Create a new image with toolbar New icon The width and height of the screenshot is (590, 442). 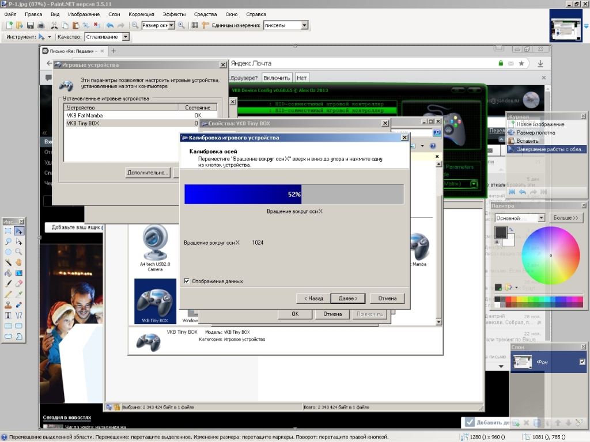click(9, 25)
